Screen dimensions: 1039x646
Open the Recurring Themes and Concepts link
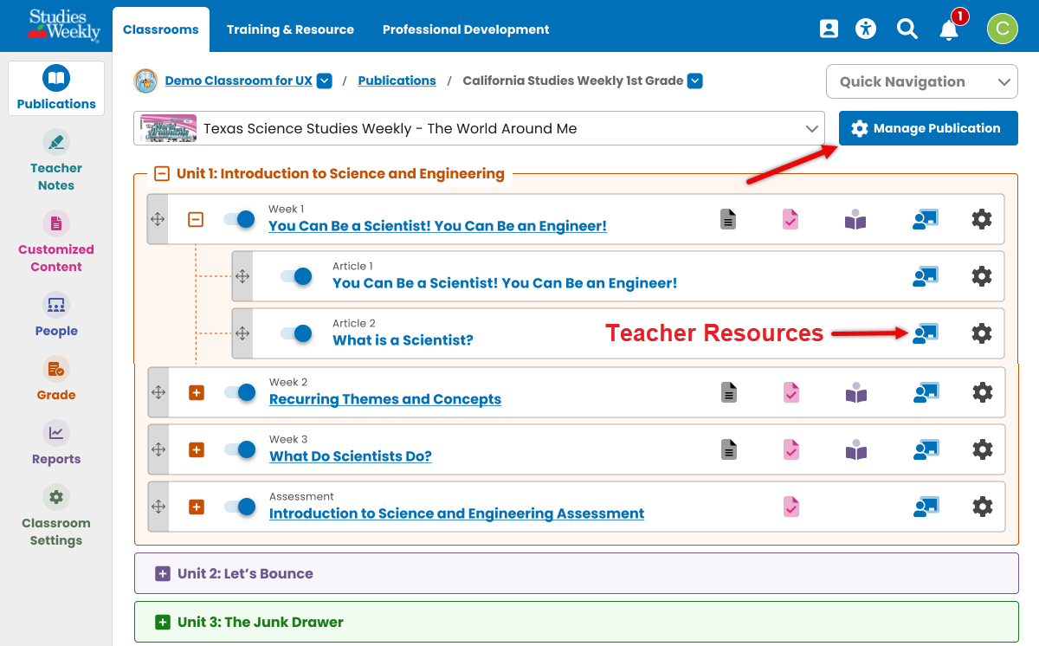[x=385, y=399]
